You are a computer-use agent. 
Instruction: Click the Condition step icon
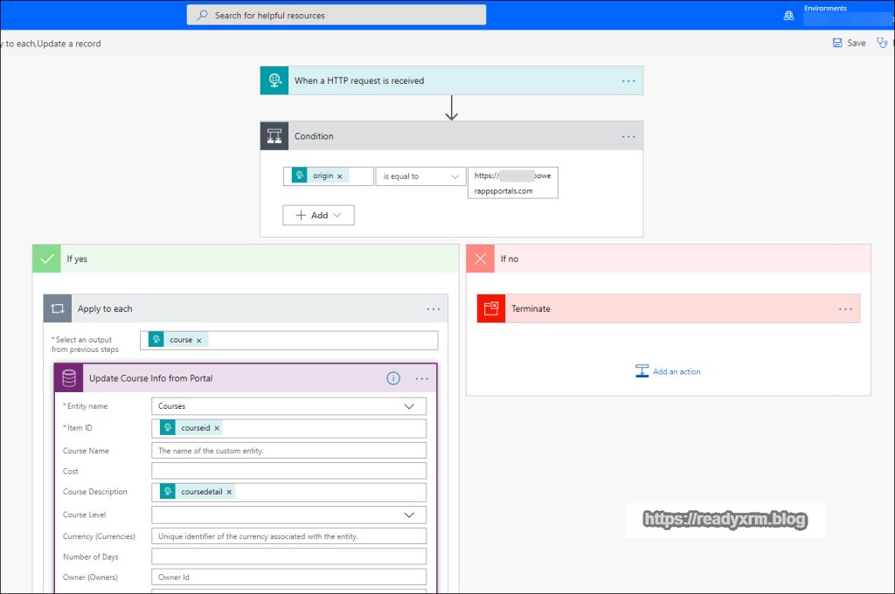coord(274,136)
